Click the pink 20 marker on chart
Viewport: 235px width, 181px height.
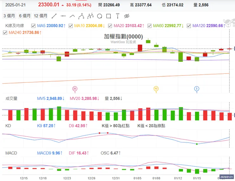[x=75, y=89]
